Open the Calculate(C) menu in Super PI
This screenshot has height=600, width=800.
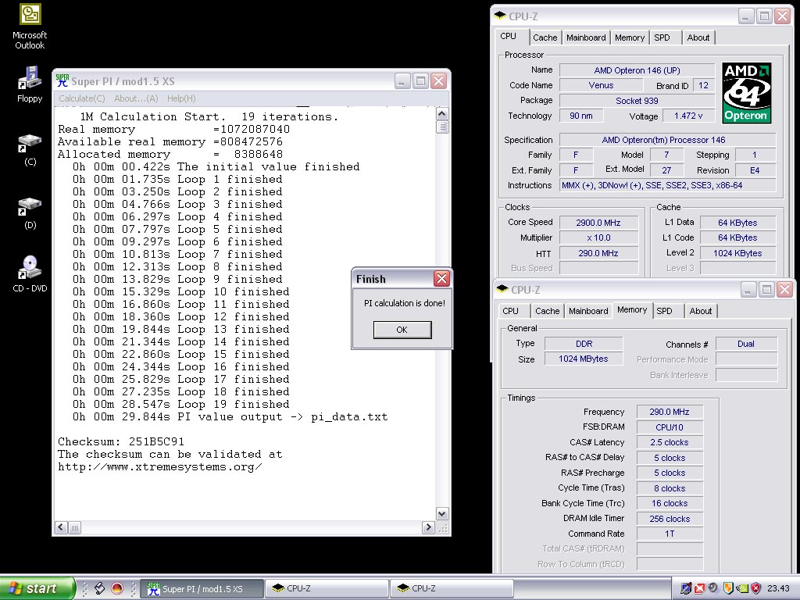pos(81,98)
